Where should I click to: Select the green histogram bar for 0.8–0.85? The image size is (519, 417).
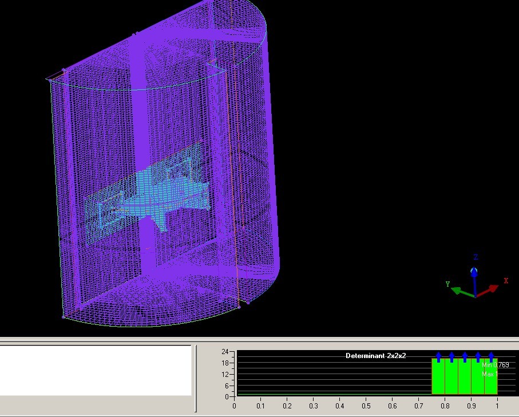(x=451, y=380)
